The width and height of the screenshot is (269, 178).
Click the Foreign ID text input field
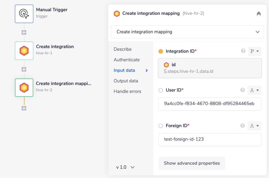210,139
